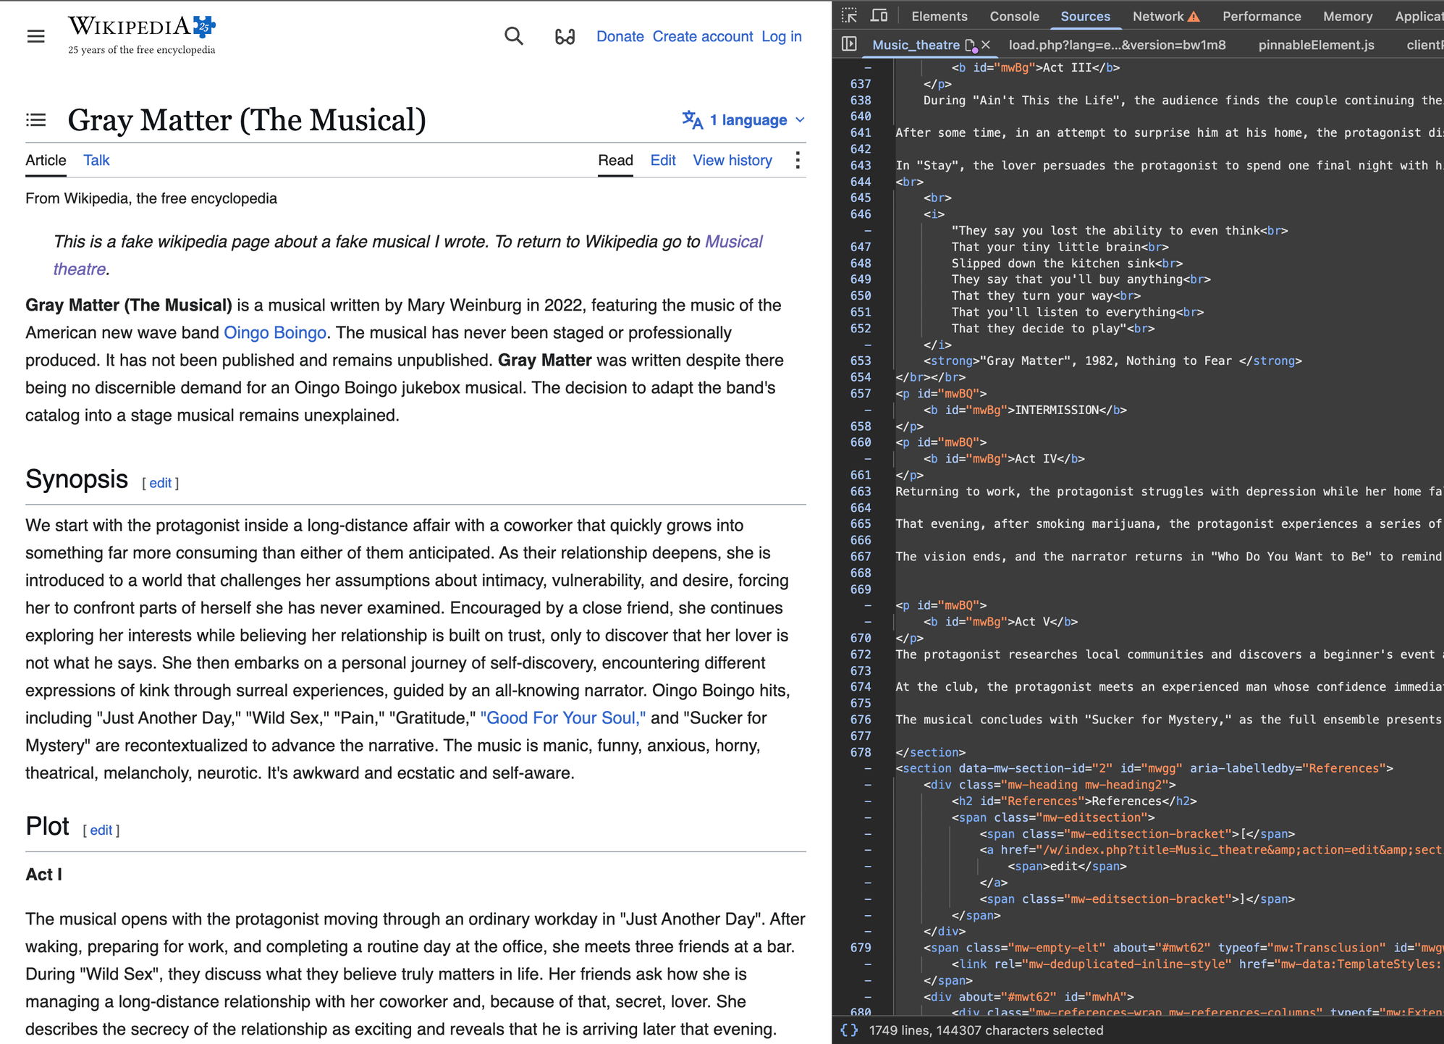Toggle the Sources navigator sidebar icon
This screenshot has height=1044, width=1444.
[849, 44]
